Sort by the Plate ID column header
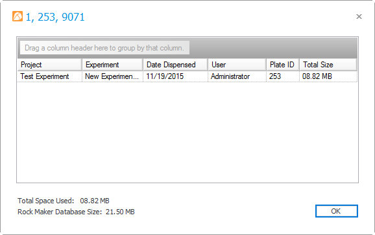This screenshot has width=375, height=235. [283, 65]
